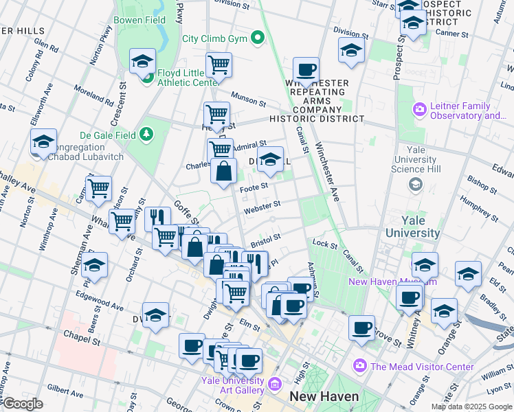Open the school marker next to Canner St
The image size is (514, 412).
(413, 23)
